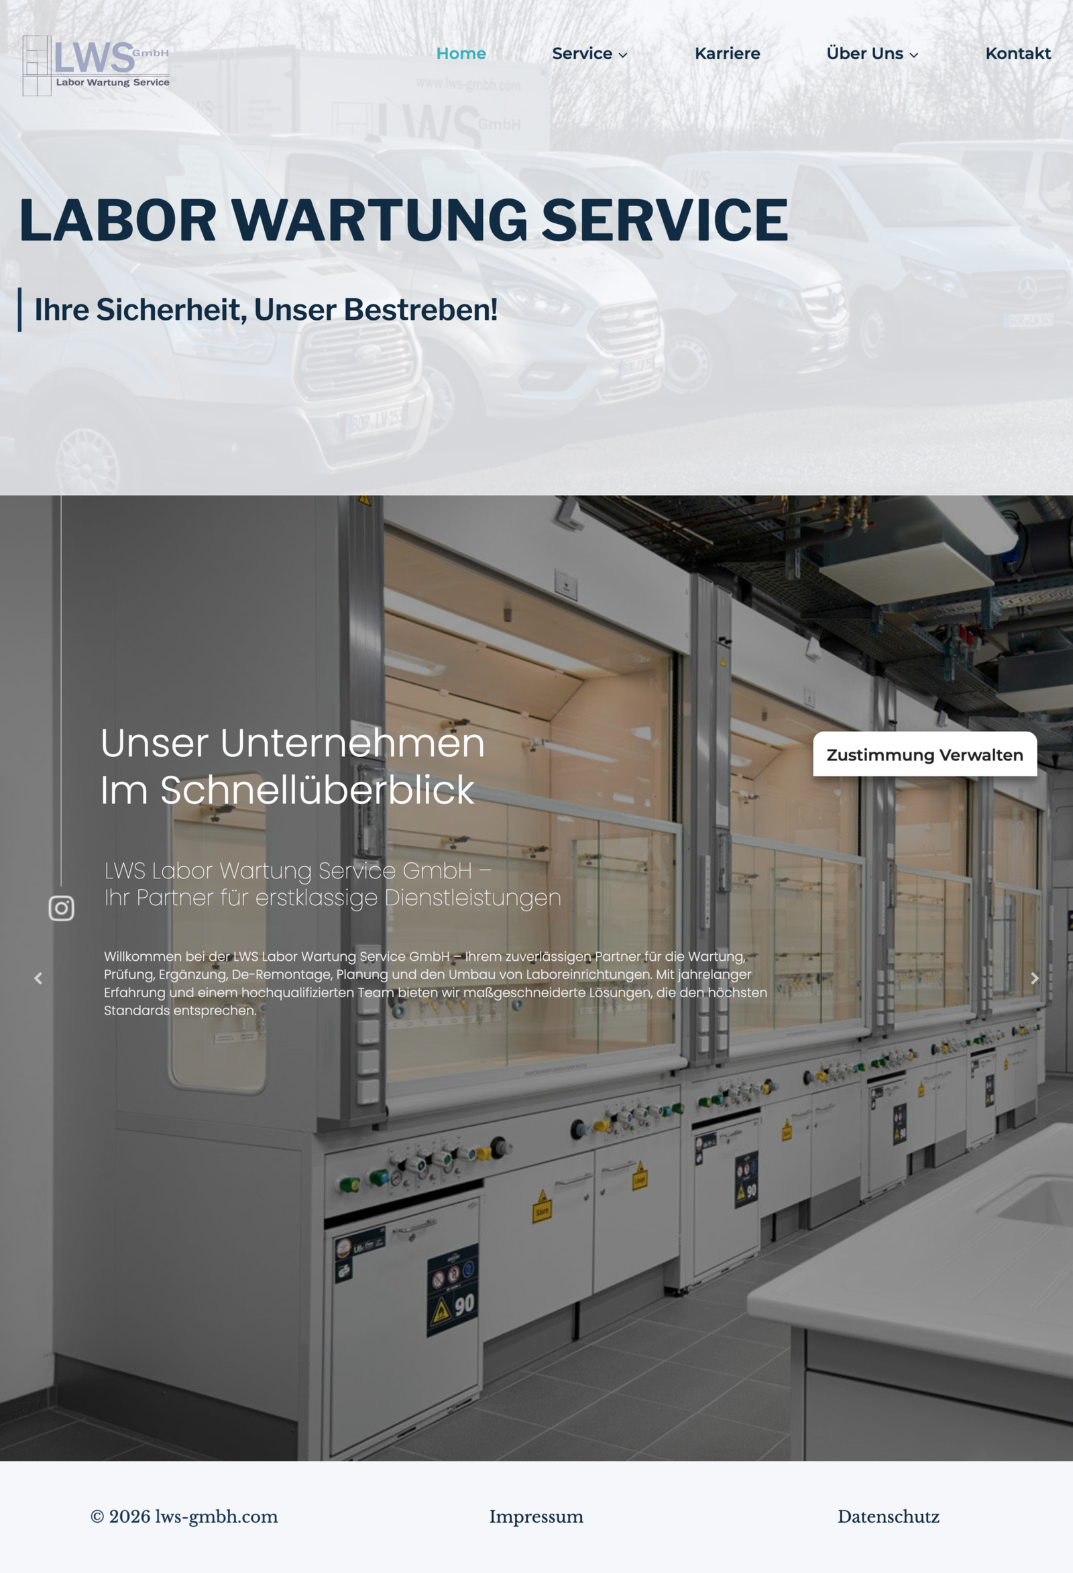Open the Impressum link
Screen dimensions: 1073x1573
click(x=536, y=1517)
